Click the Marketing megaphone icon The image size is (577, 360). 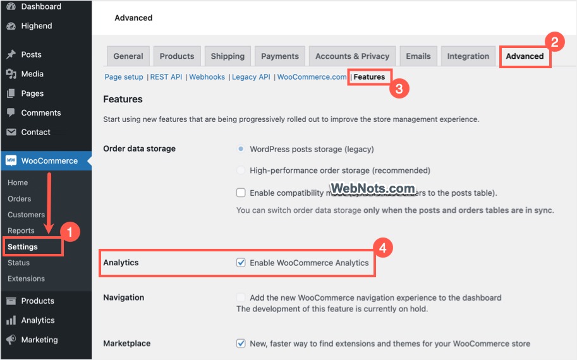11,339
